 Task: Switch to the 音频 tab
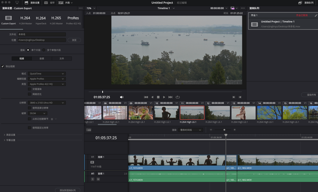(42, 59)
